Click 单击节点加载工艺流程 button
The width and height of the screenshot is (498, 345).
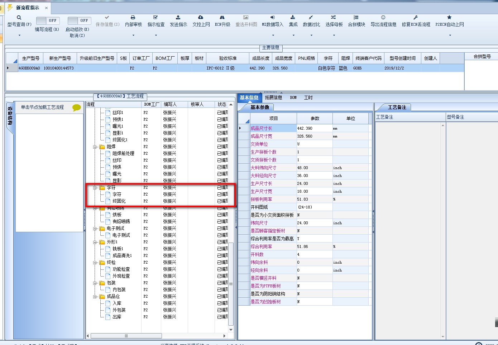(42, 107)
